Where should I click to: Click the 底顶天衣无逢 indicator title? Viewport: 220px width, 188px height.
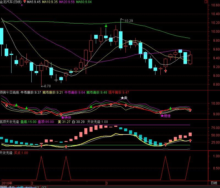(10, 122)
